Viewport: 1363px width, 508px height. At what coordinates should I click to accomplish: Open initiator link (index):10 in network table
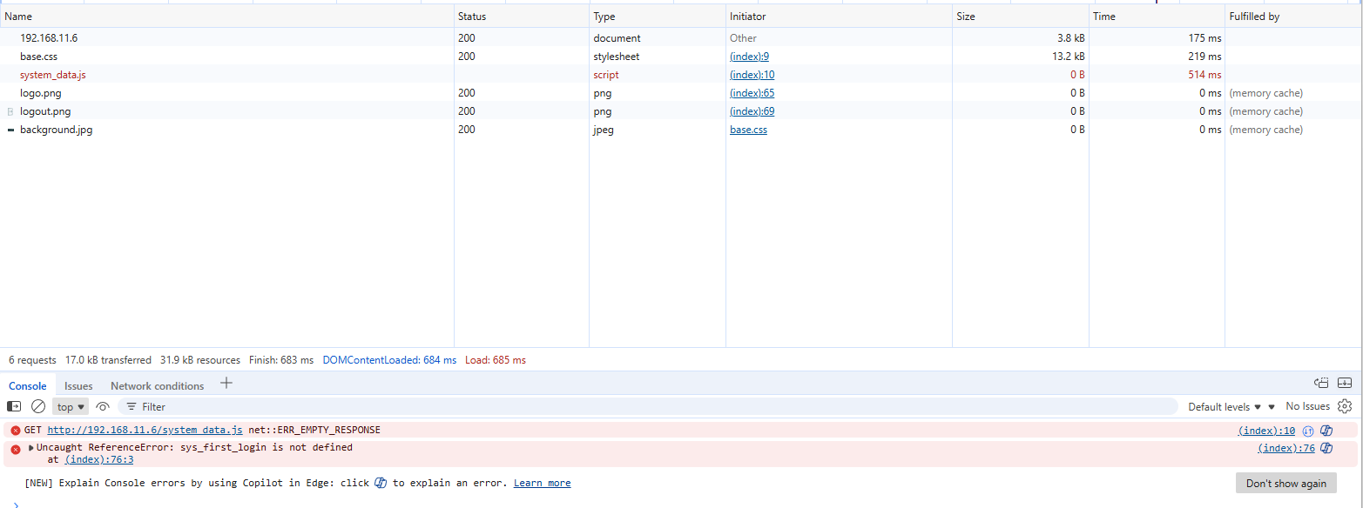point(752,74)
